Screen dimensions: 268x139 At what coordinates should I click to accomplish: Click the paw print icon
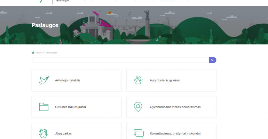(x=138, y=80)
